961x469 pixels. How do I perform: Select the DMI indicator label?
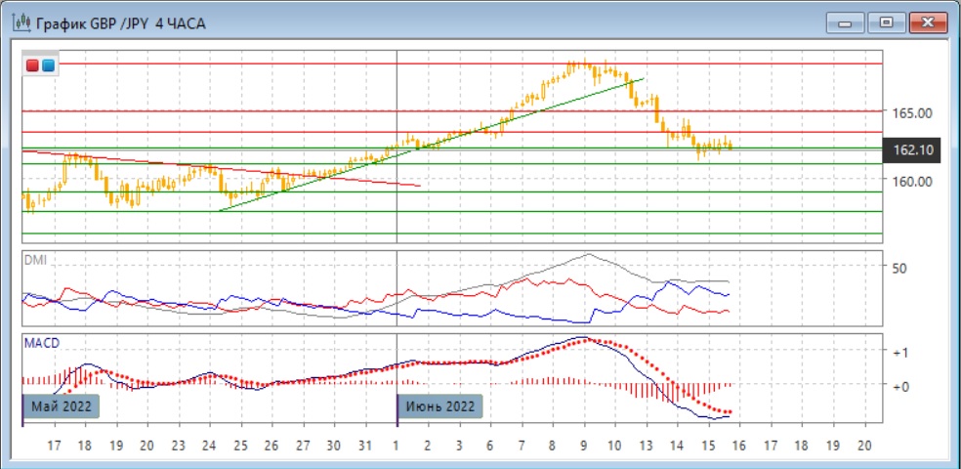(x=35, y=261)
